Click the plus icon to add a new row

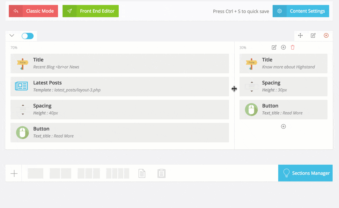(14, 173)
